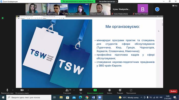Expand audio options arrow beside microphone
The width and height of the screenshot is (179, 100).
point(13,90)
